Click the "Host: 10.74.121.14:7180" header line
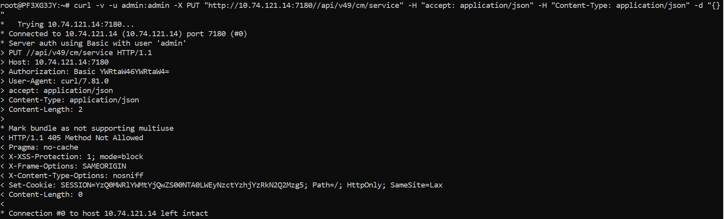Viewport: 724px width, 219px height. 58,62
